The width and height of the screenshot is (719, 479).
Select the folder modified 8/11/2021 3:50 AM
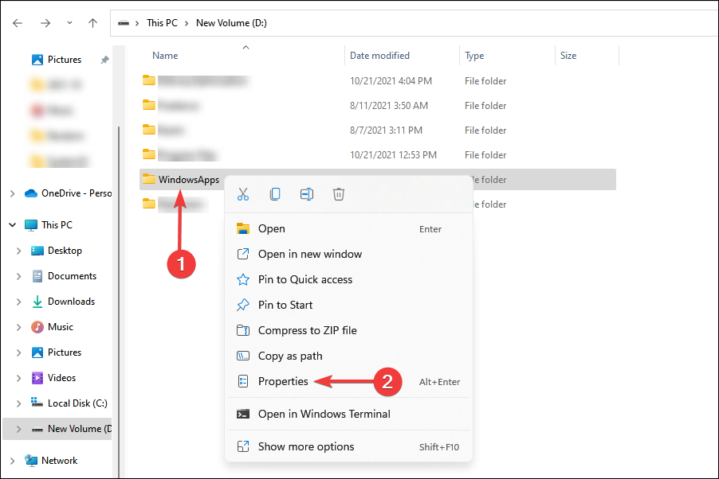tap(377, 105)
